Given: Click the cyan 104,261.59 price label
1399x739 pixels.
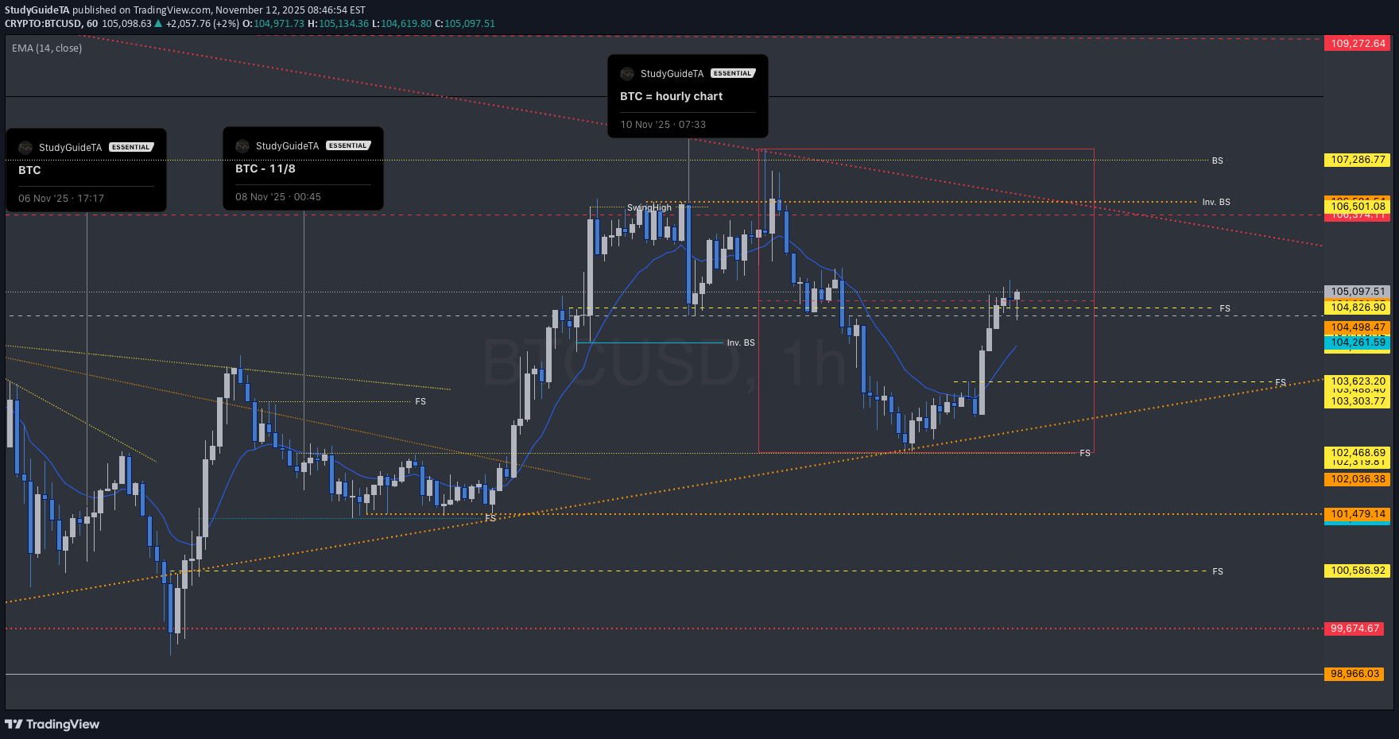Looking at the screenshot, I should 1358,342.
